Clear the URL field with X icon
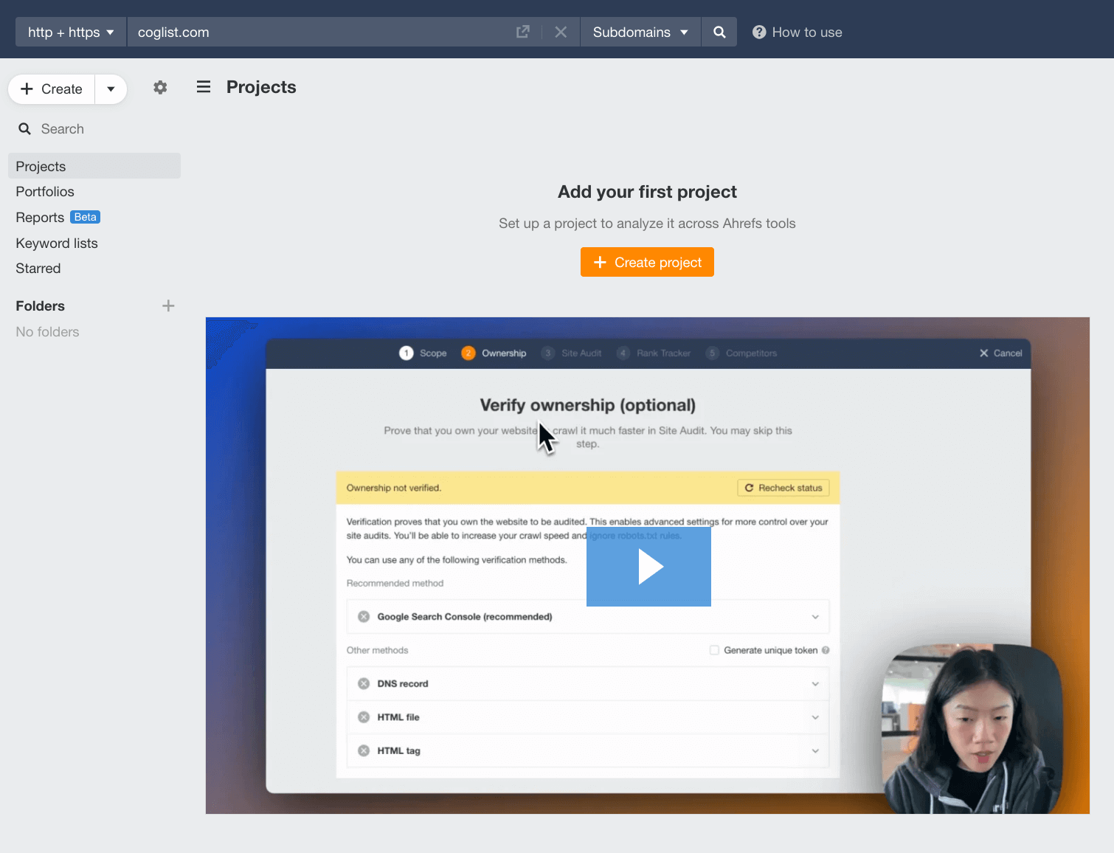1114x853 pixels. 561,32
